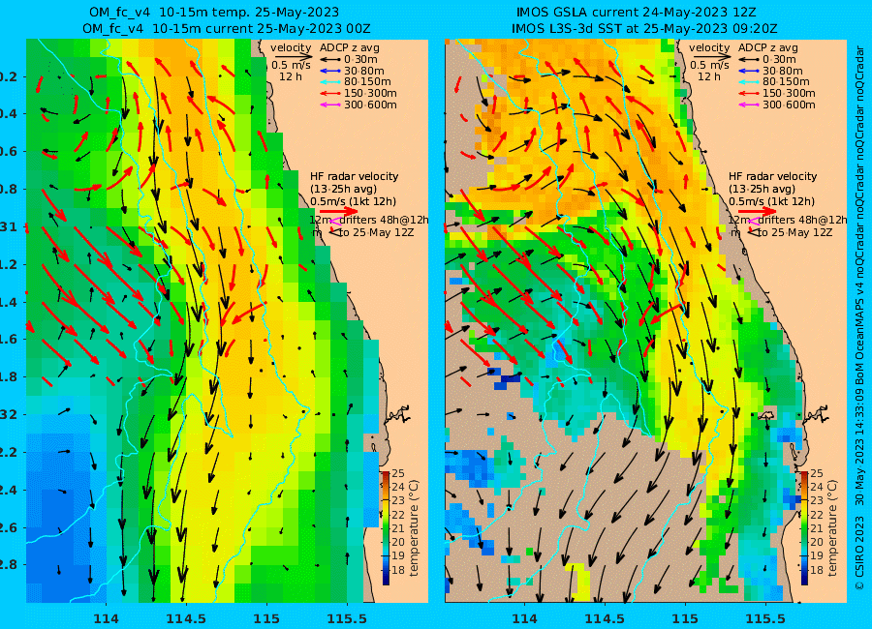Click the title 'IMOS L3S-3d SST at 25-May-2023 09:20Z'
Viewport: 872px width, 629px height.
tap(644, 28)
